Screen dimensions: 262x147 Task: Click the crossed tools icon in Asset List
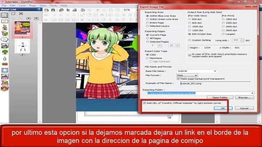(x=21, y=13)
